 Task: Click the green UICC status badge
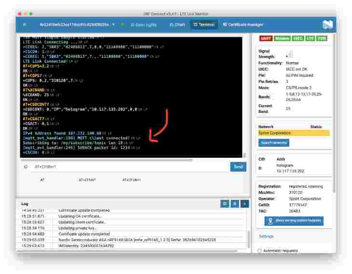pyautogui.click(x=298, y=39)
